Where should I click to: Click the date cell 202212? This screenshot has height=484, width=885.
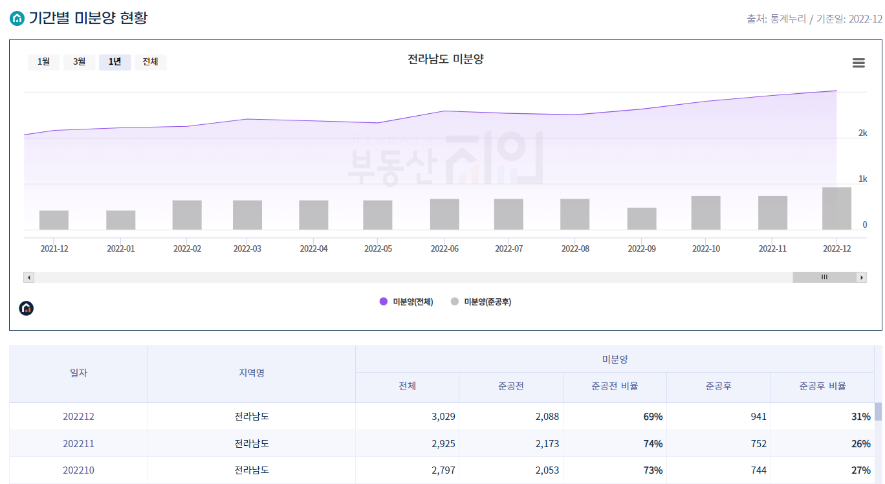78,417
